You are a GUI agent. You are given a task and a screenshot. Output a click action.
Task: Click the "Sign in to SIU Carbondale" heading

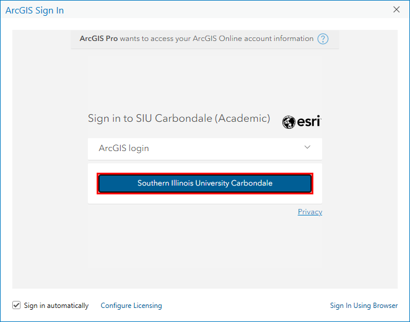tap(150, 118)
